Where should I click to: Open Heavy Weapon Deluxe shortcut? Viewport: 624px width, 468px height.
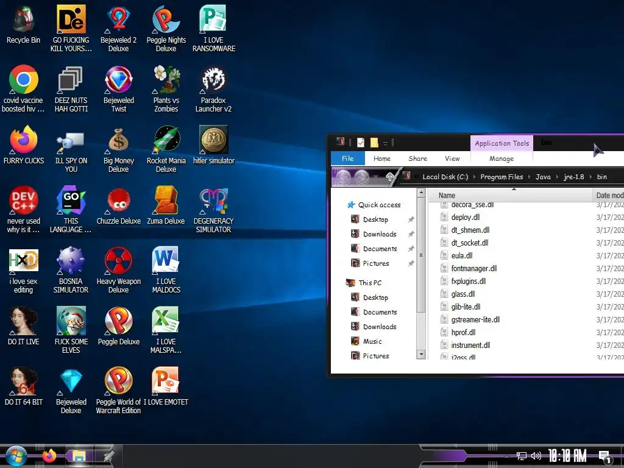(119, 270)
